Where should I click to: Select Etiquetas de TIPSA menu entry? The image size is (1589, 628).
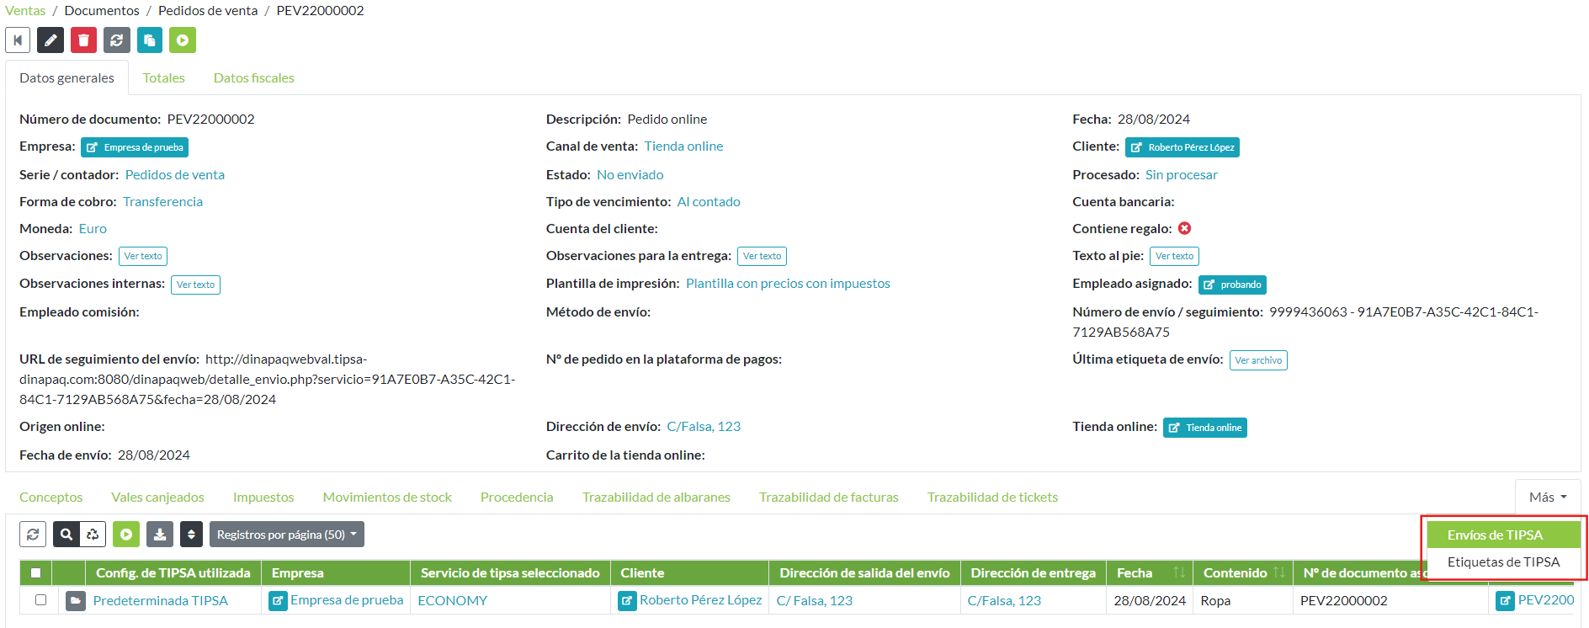pyautogui.click(x=1503, y=562)
